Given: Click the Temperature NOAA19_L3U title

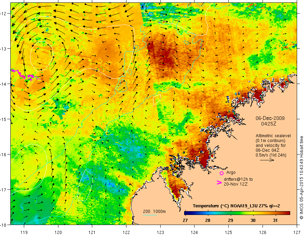Looking at the screenshot, I should pyautogui.click(x=236, y=206).
